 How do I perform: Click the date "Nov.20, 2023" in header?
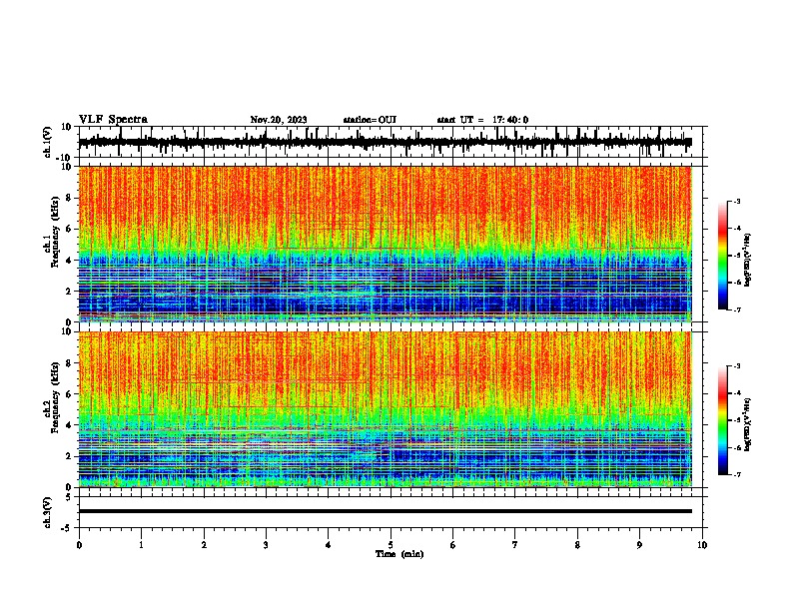(x=279, y=120)
